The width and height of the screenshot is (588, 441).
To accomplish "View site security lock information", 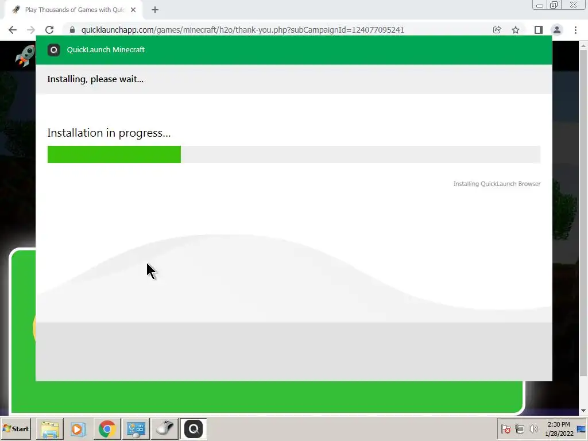I will point(72,30).
